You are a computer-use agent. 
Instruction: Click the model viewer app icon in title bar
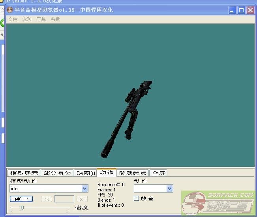pyautogui.click(x=10, y=10)
